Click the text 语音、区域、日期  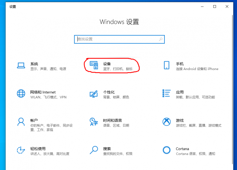[x=116, y=125]
